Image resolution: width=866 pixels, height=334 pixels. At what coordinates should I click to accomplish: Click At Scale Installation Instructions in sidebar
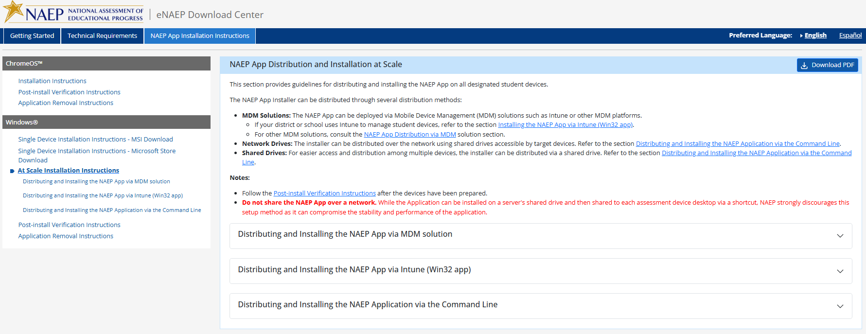68,171
